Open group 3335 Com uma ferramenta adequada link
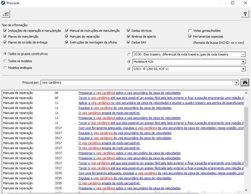This screenshot has height=194, width=251. (161, 173)
